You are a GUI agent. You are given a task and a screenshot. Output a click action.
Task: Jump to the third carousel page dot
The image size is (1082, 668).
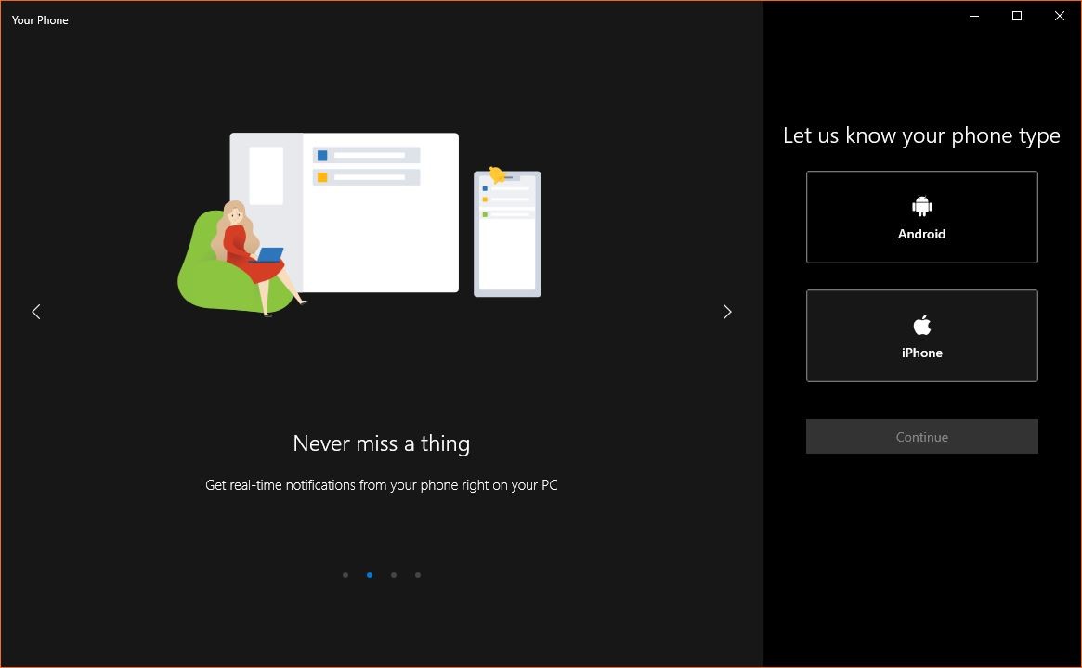pos(394,575)
